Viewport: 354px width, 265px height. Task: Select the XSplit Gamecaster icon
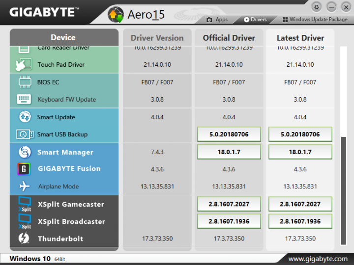[x=25, y=204]
